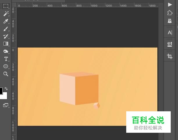Select the Rectangular Marquee tool

pyautogui.click(x=6, y=6)
